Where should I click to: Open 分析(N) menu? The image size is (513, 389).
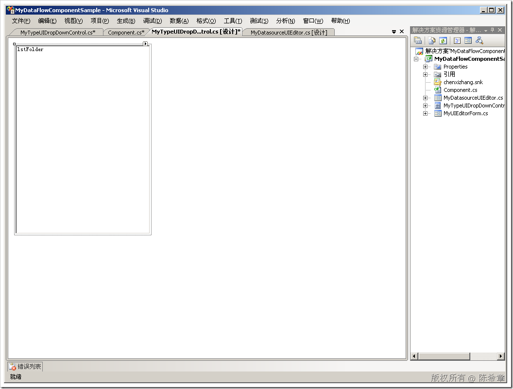(285, 21)
